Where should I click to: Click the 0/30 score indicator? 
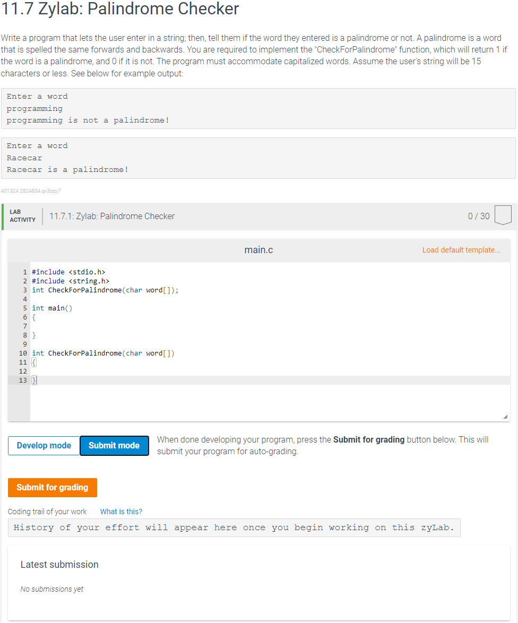(479, 216)
